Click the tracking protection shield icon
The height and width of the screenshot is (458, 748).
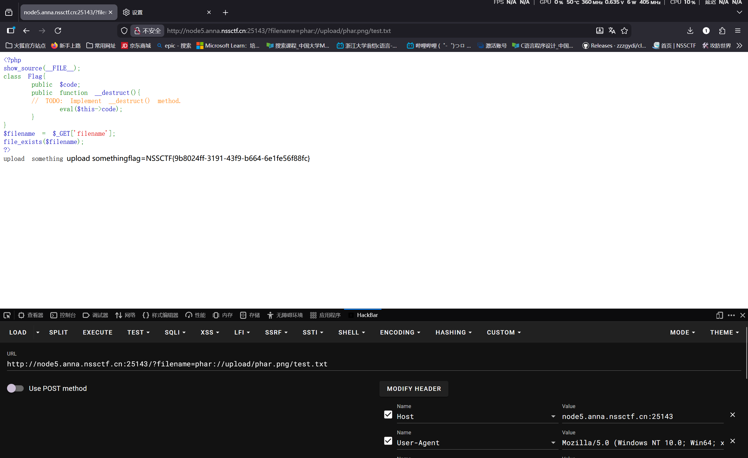[124, 31]
